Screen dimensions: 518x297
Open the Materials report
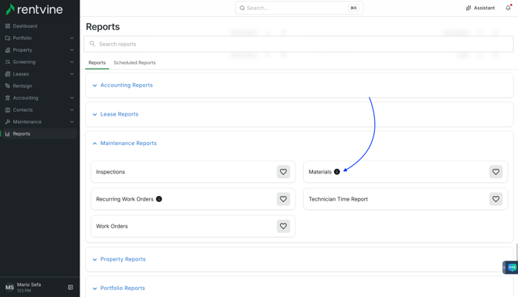pyautogui.click(x=320, y=172)
